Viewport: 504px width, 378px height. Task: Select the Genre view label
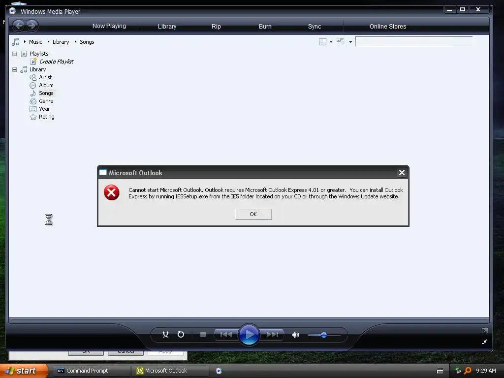[x=46, y=101]
